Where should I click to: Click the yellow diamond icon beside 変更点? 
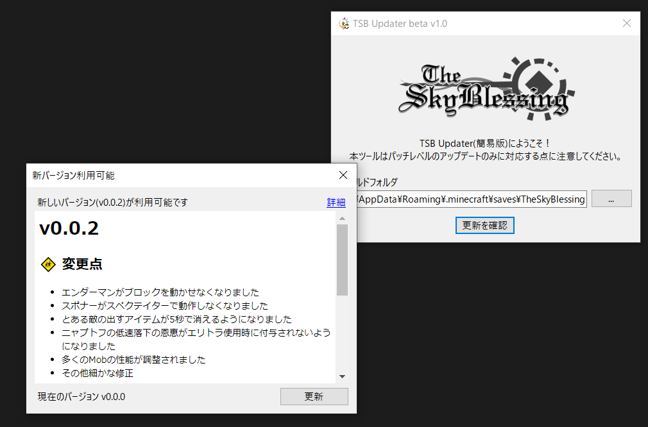[x=48, y=264]
